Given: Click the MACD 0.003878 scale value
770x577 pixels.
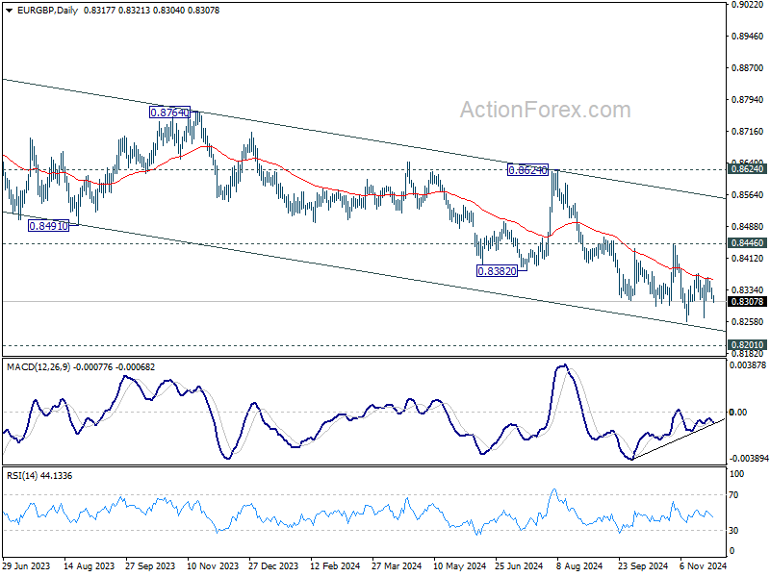Looking at the screenshot, I should click(x=748, y=365).
